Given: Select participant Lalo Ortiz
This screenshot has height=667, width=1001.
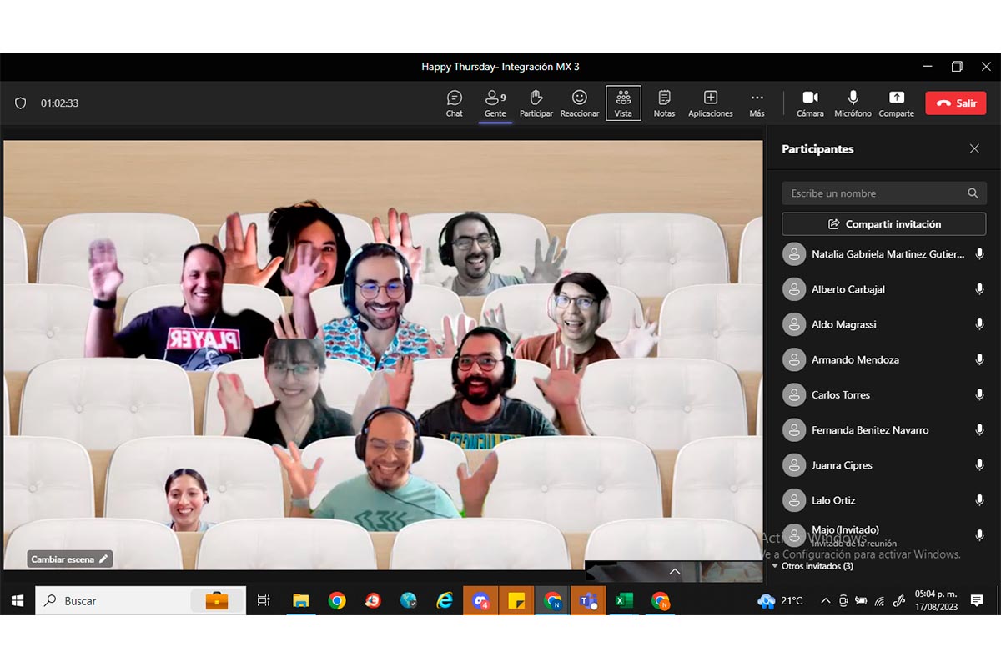Looking at the screenshot, I should point(884,500).
